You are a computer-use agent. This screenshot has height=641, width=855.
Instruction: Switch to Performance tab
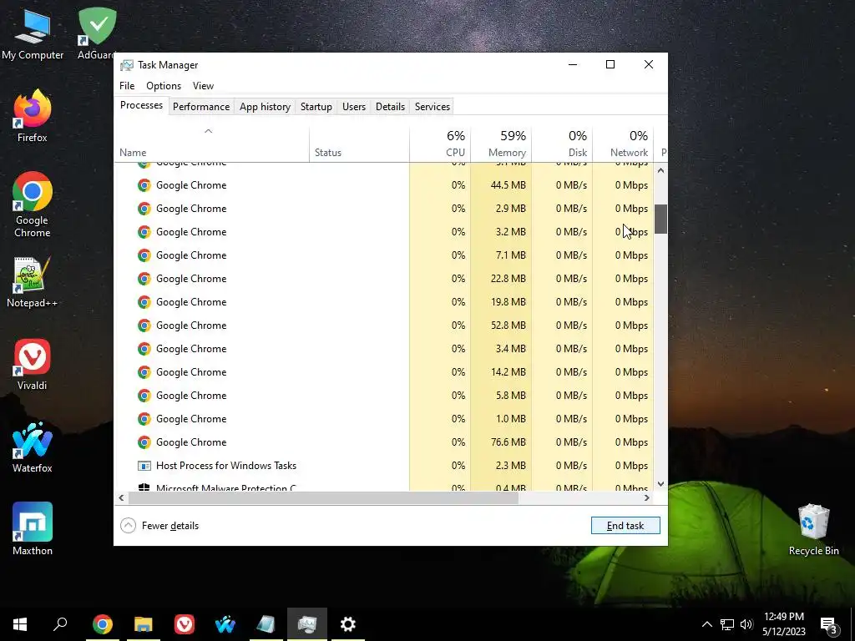tap(201, 107)
